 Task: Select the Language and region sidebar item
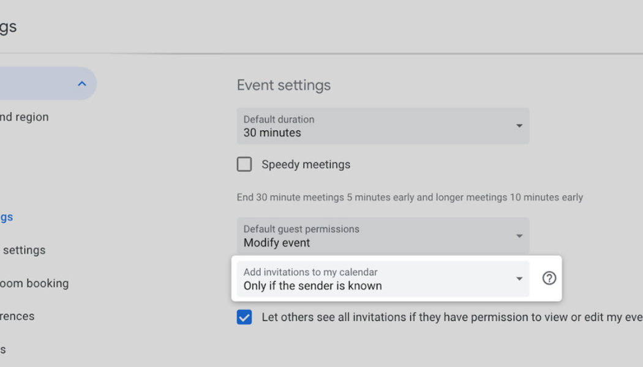click(x=24, y=117)
